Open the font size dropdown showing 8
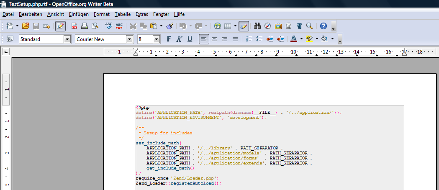Image resolution: width=439 pixels, height=190 pixels. (157, 39)
